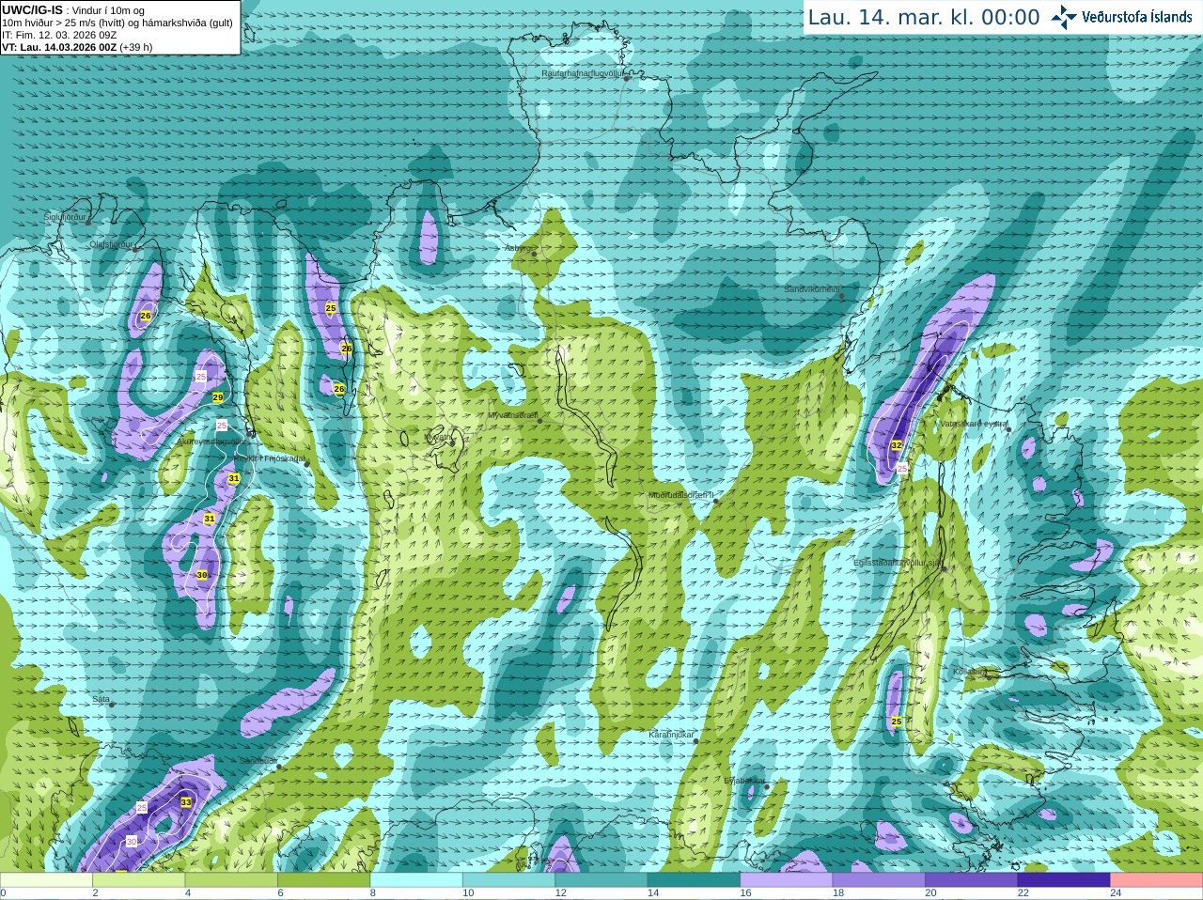
Task: Pick the pink above-24 m/s legend color
Action: (1157, 880)
